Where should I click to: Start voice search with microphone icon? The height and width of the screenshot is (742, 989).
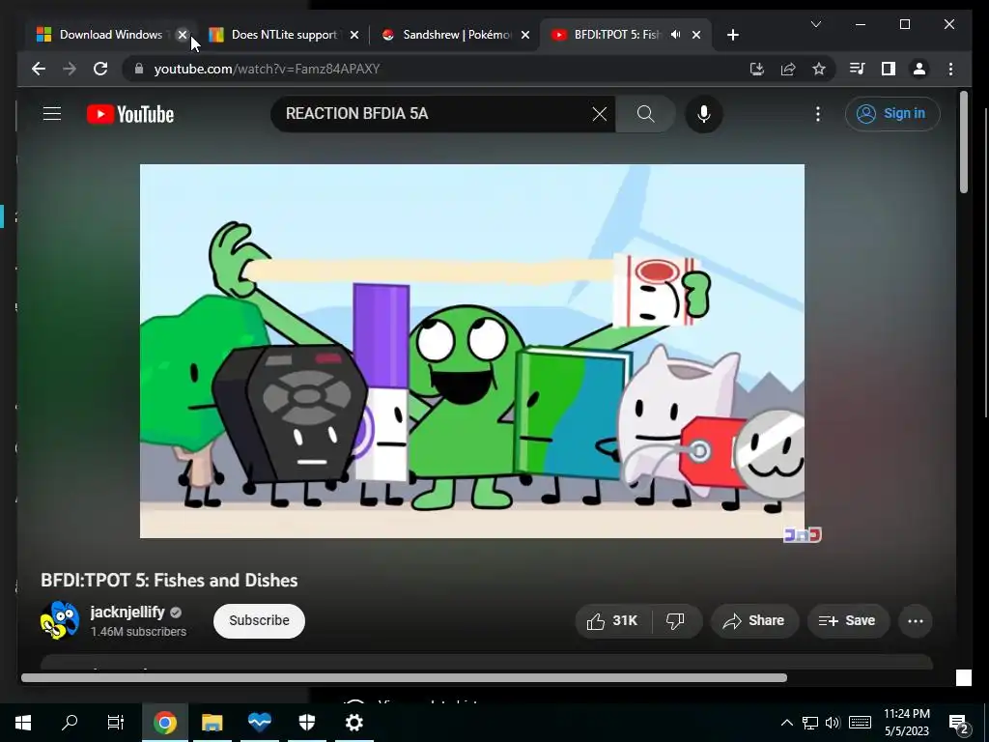tap(704, 114)
